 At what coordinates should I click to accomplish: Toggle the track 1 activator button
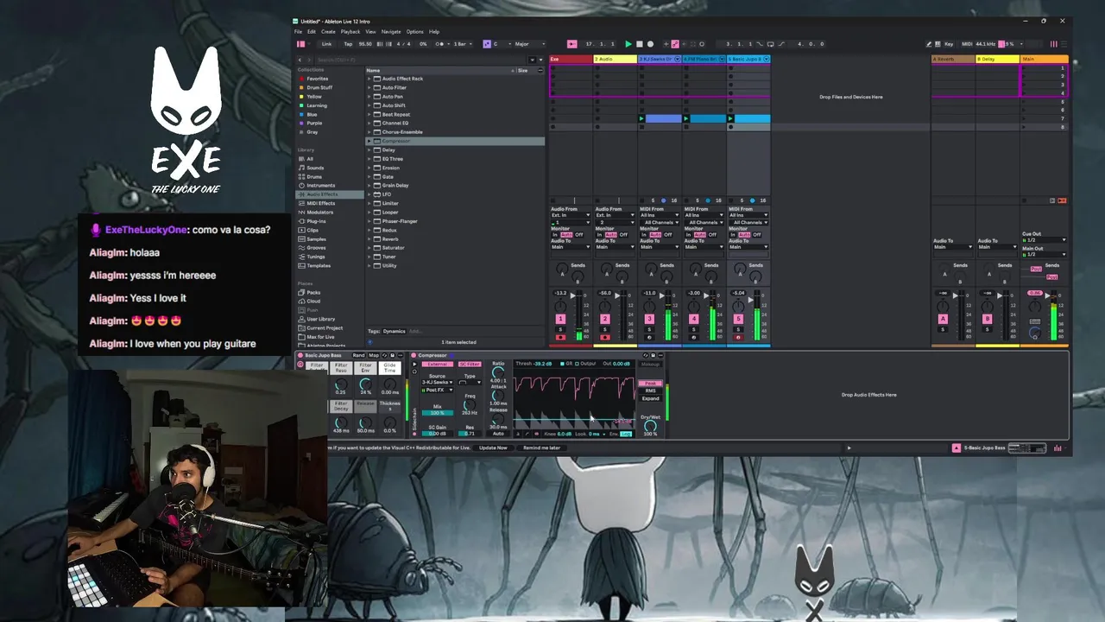[x=560, y=319]
